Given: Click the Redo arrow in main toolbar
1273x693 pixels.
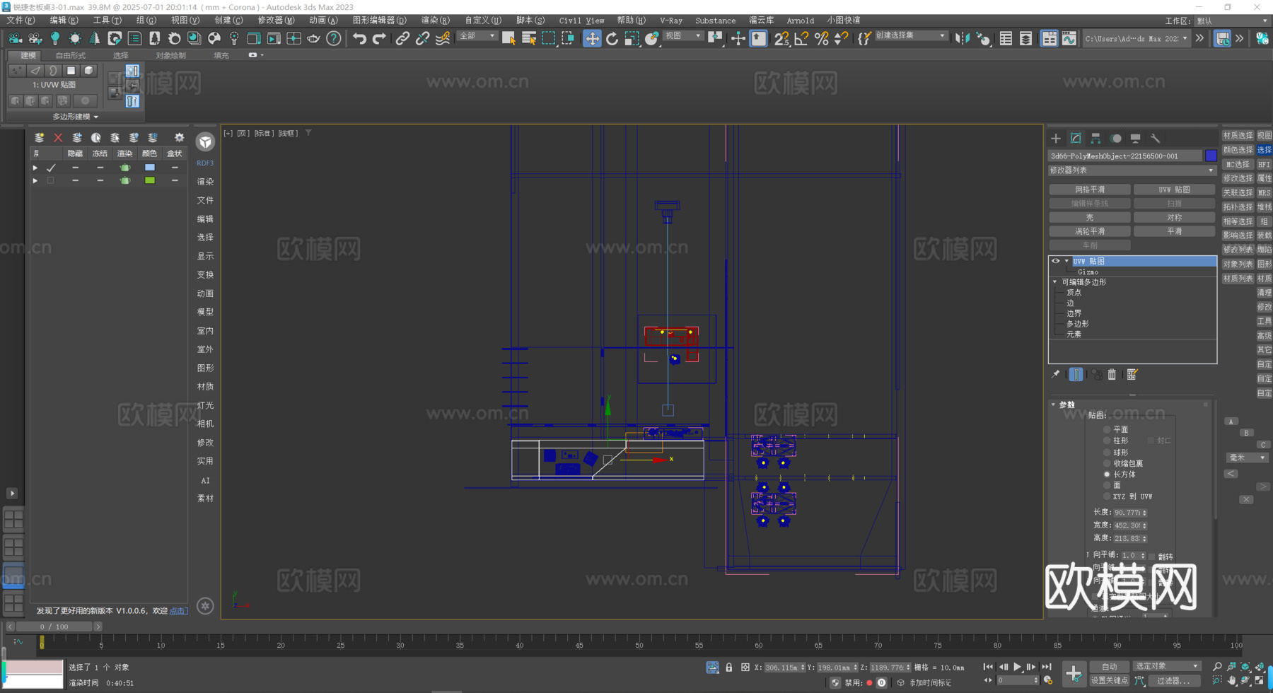Looking at the screenshot, I should 379,38.
